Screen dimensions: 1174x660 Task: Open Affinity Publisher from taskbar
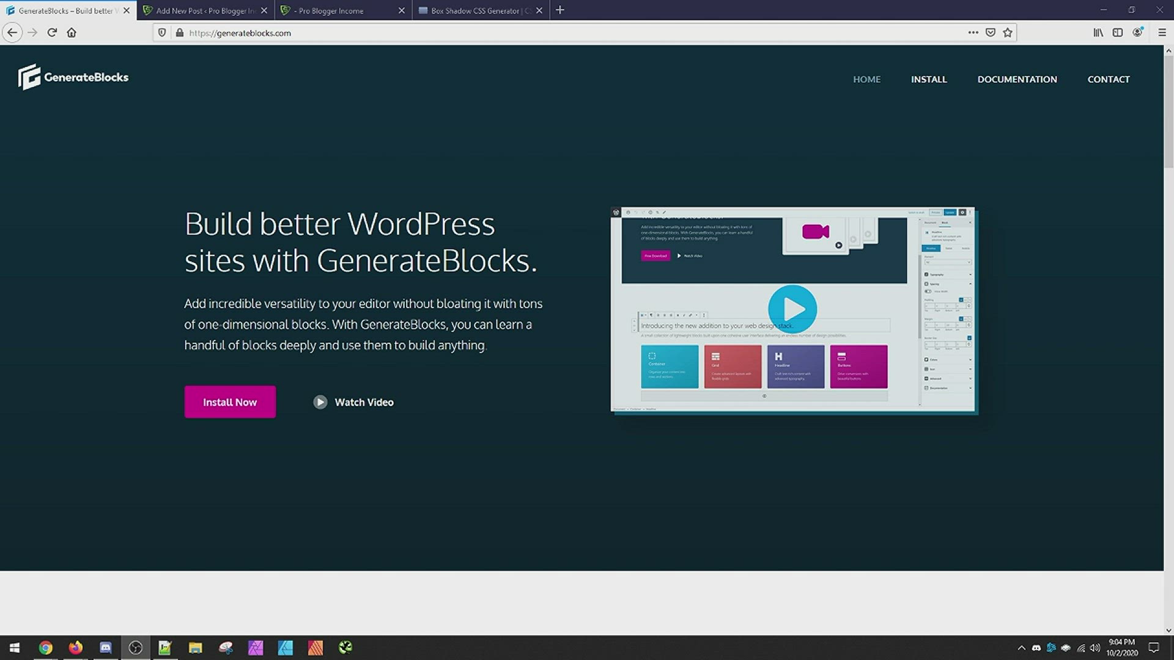coord(316,648)
